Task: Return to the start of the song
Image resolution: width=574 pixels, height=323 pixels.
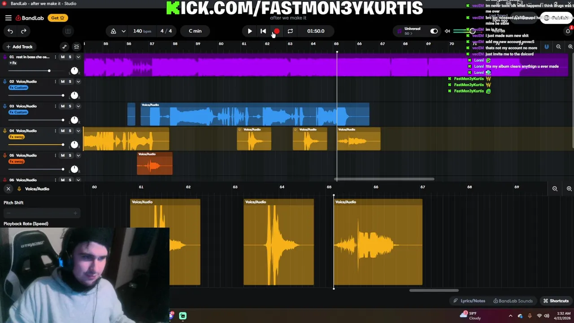Action: [x=263, y=31]
